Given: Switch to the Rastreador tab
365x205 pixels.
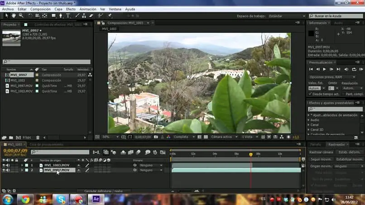Looking at the screenshot, I should click(x=336, y=144).
